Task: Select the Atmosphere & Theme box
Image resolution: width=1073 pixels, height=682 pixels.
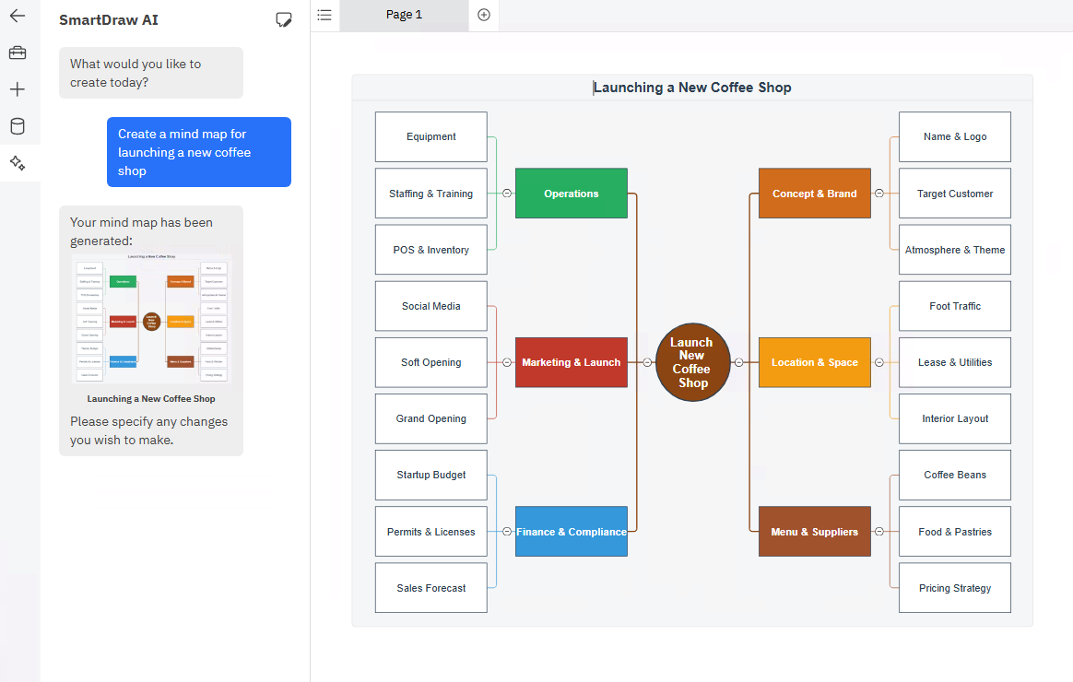Action: (x=955, y=250)
